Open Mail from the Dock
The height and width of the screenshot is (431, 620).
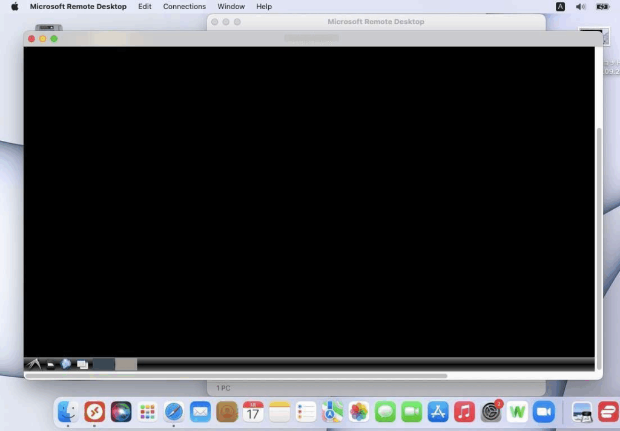pyautogui.click(x=200, y=412)
